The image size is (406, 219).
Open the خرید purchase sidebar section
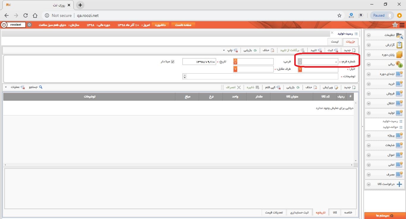click(384, 84)
